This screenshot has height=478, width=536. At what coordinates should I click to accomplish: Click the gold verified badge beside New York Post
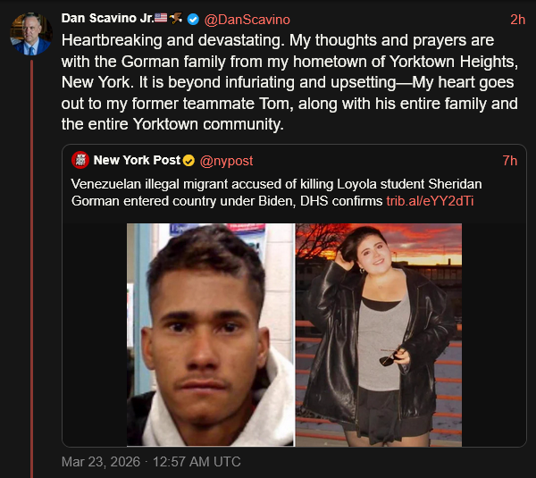tap(188, 161)
